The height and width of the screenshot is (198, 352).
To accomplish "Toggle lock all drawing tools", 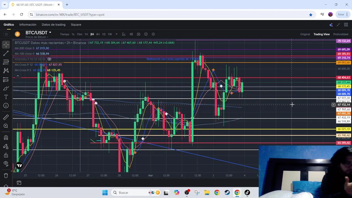I will click(6, 155).
